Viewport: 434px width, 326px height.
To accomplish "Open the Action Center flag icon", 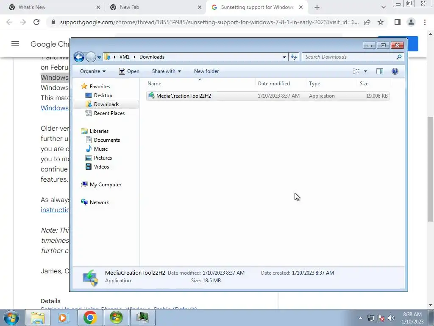I will click(381, 318).
